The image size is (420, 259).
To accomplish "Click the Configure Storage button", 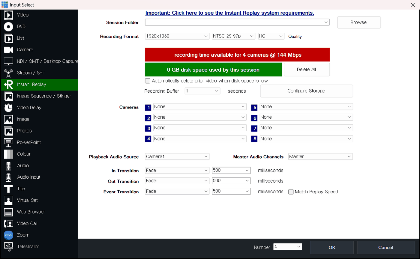I will pos(306,91).
